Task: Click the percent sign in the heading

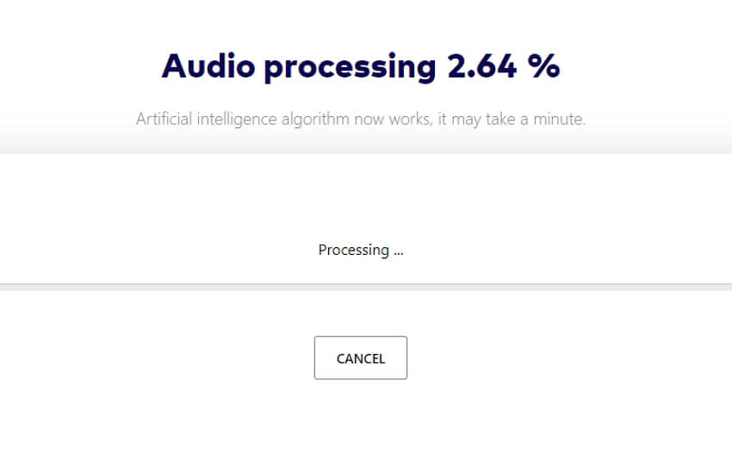Action: tap(544, 65)
